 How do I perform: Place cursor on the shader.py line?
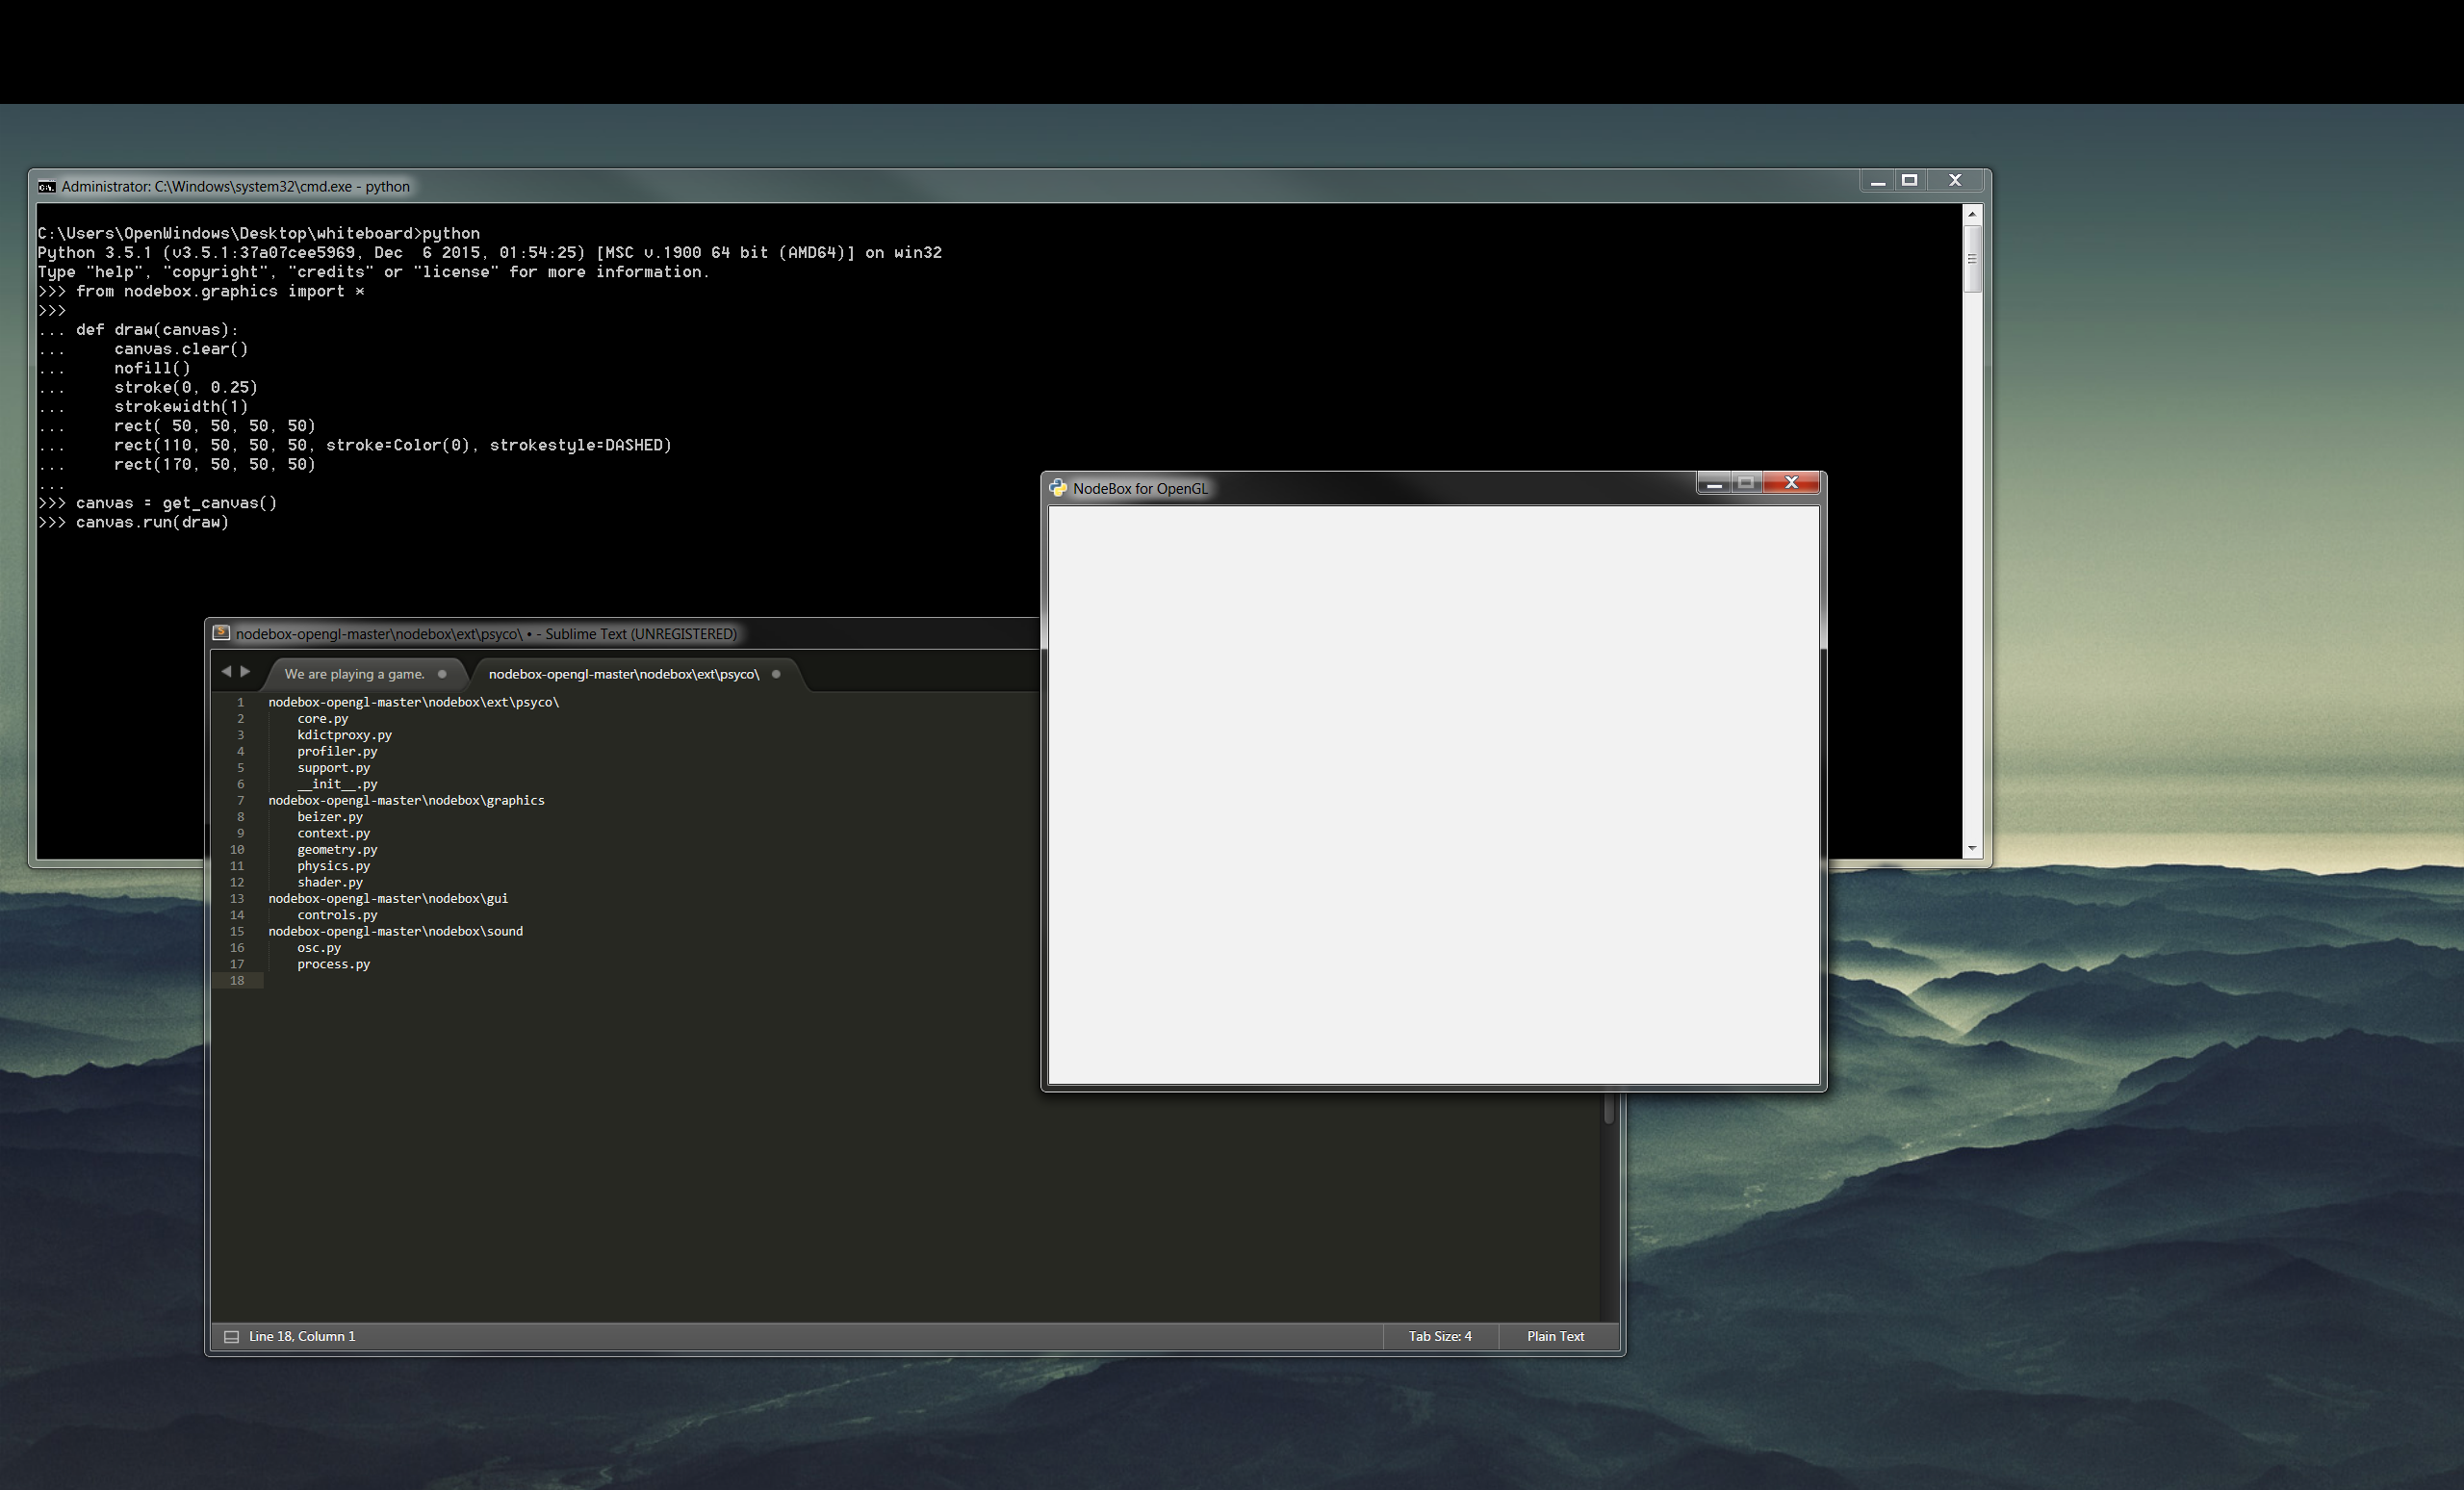[x=330, y=882]
